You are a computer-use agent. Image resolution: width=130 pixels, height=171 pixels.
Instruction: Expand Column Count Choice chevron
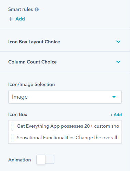118,62
